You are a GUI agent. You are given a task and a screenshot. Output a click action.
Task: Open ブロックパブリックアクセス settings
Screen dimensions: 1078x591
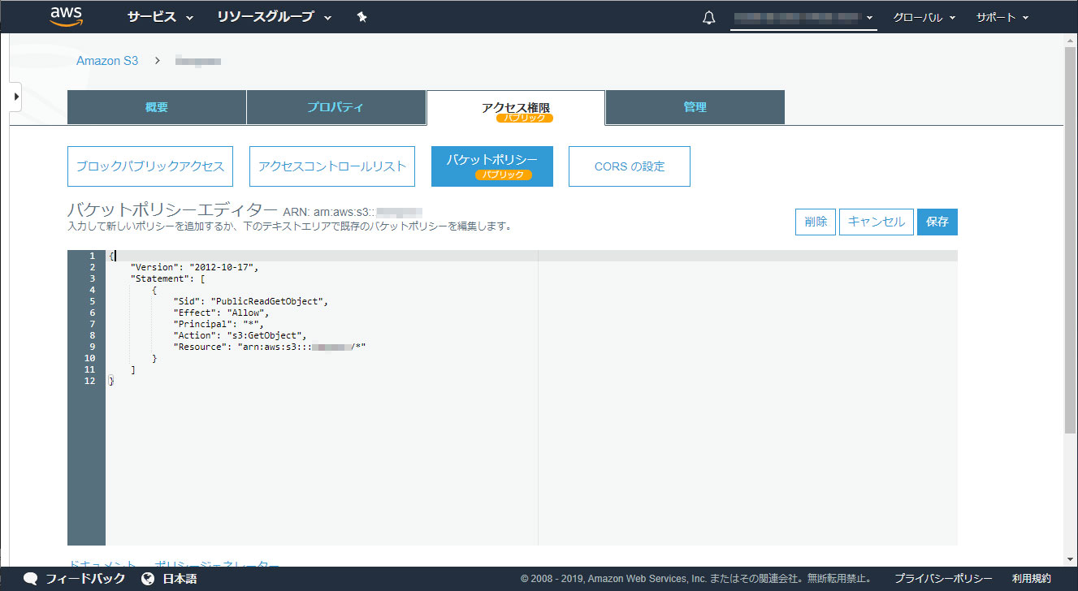(150, 166)
